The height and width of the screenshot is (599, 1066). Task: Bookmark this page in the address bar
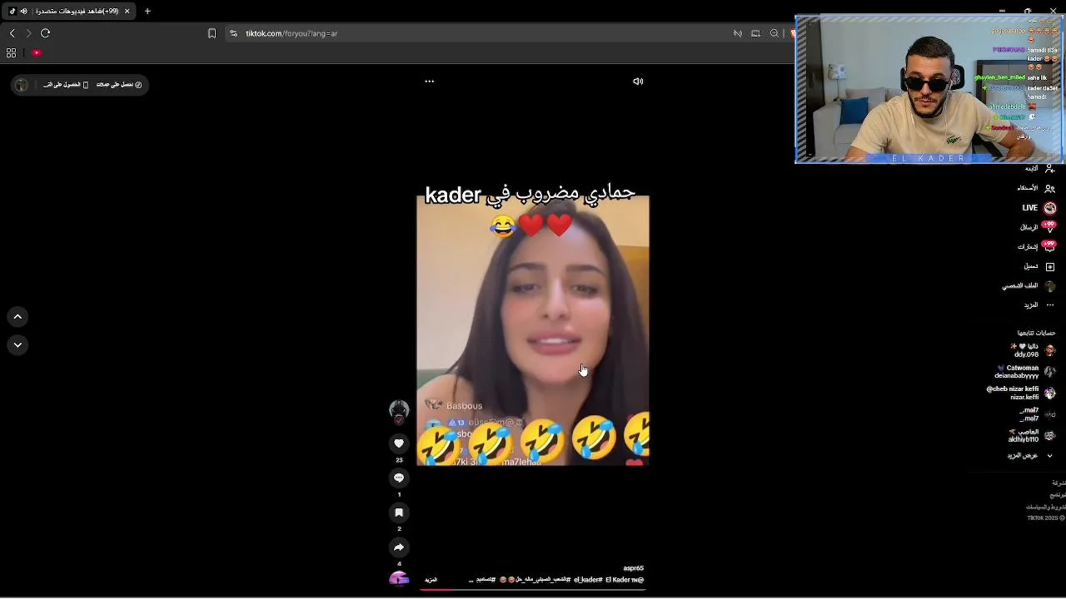[212, 33]
